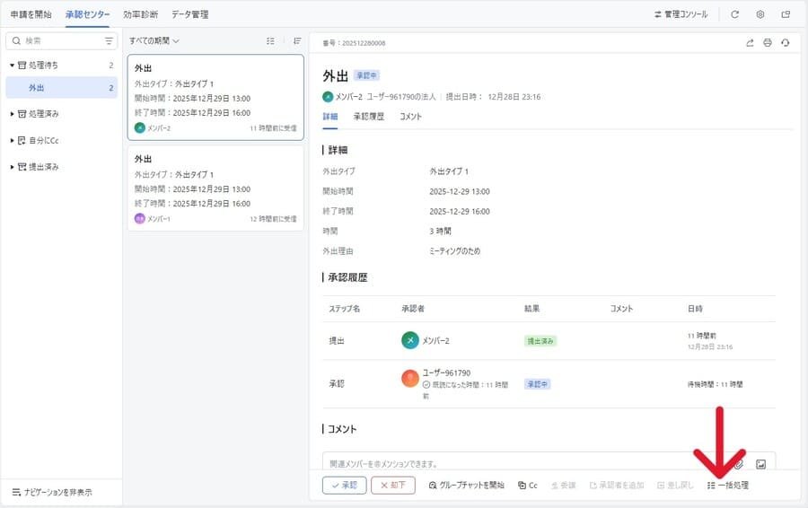Expand the 自分にCc group arrow
Viewport: 808px width, 508px height.
12,140
